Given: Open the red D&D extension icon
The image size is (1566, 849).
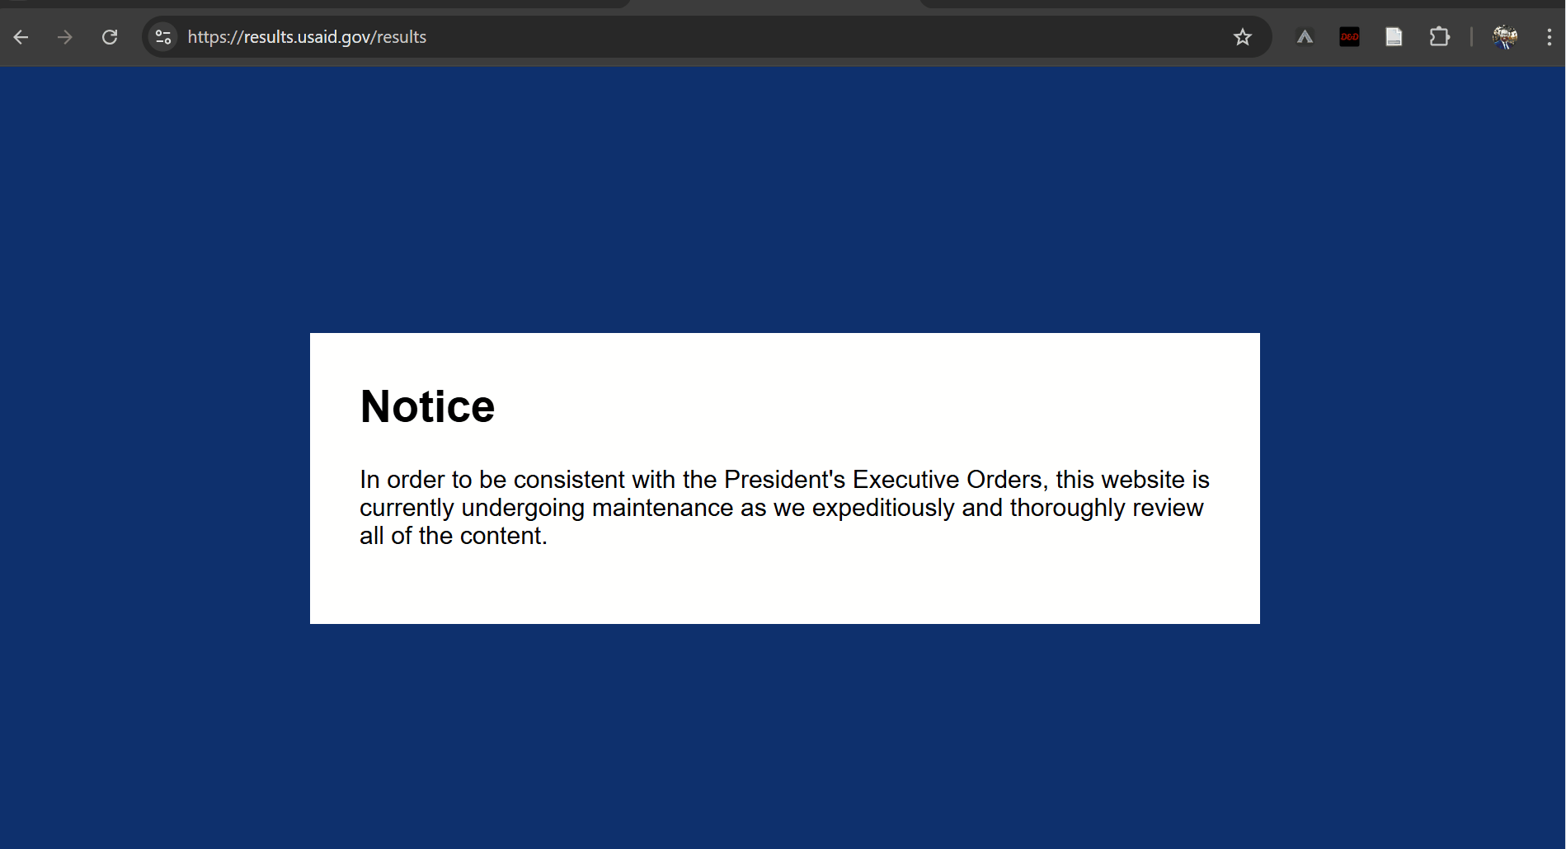Looking at the screenshot, I should (x=1350, y=37).
